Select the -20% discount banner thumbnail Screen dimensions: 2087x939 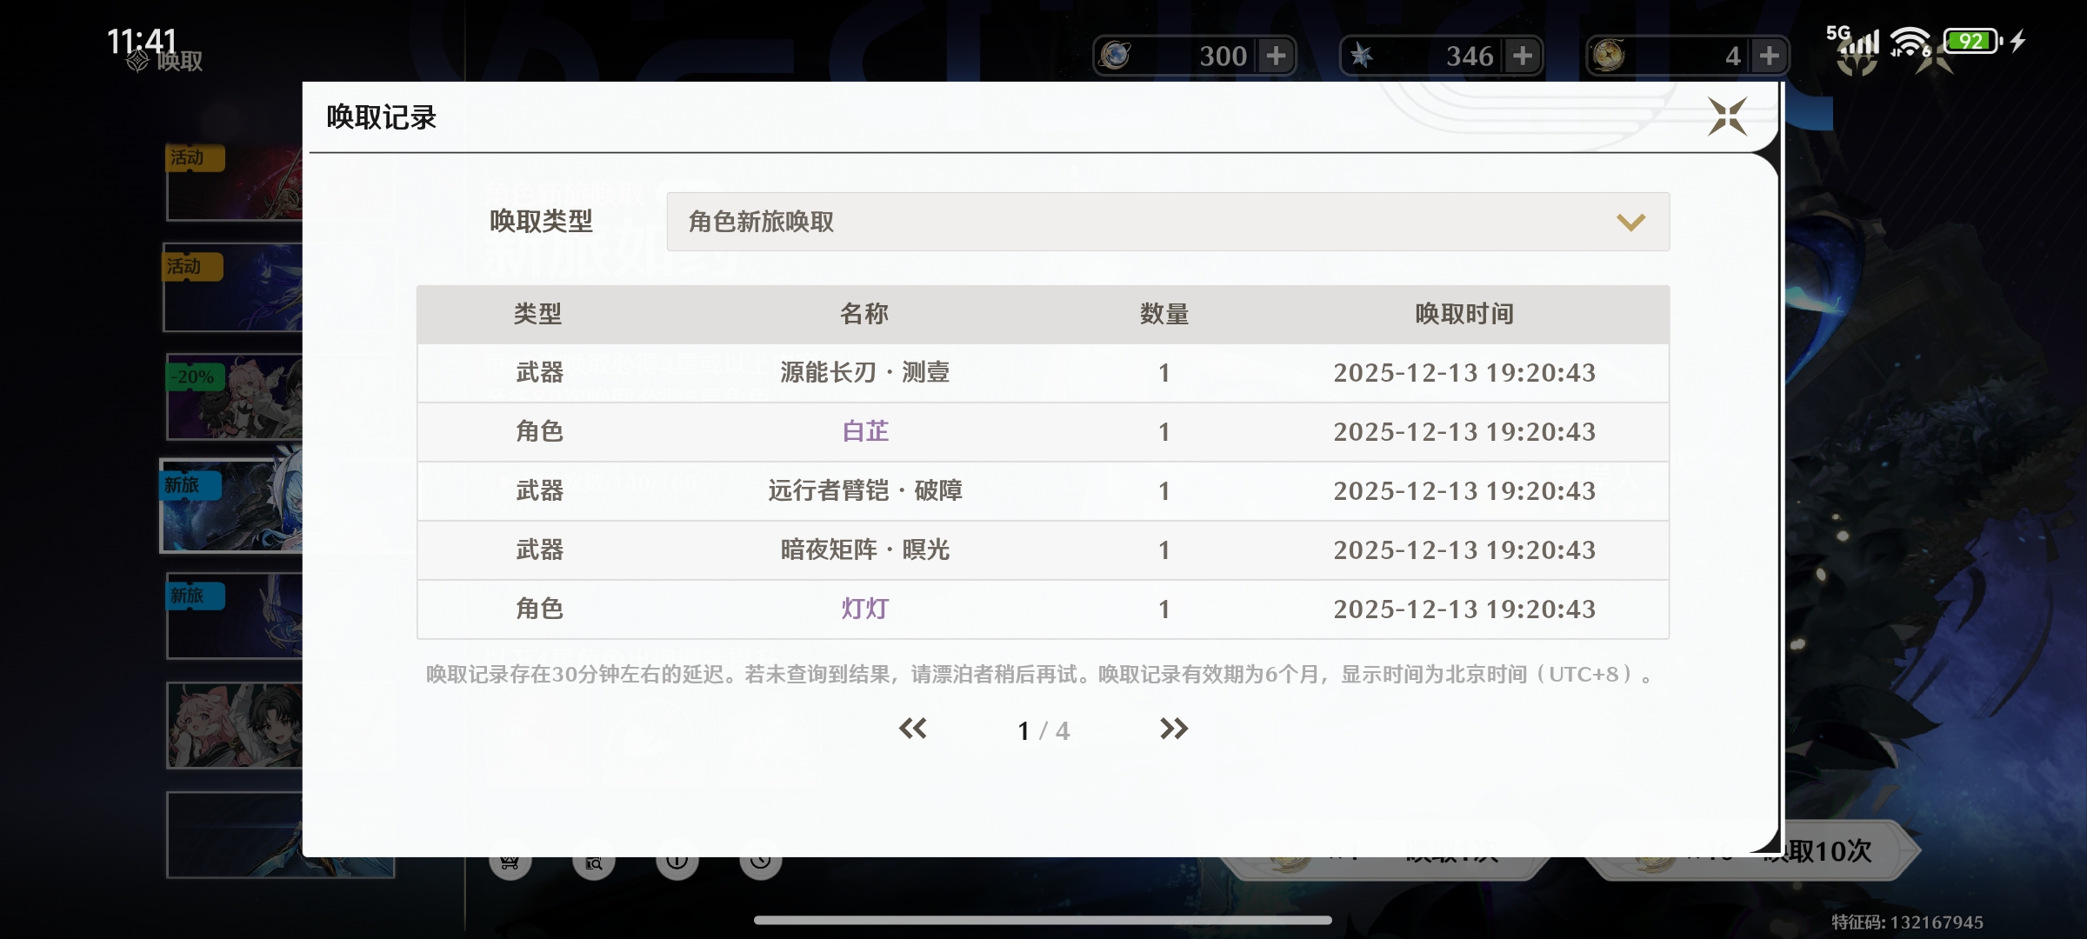(x=233, y=397)
